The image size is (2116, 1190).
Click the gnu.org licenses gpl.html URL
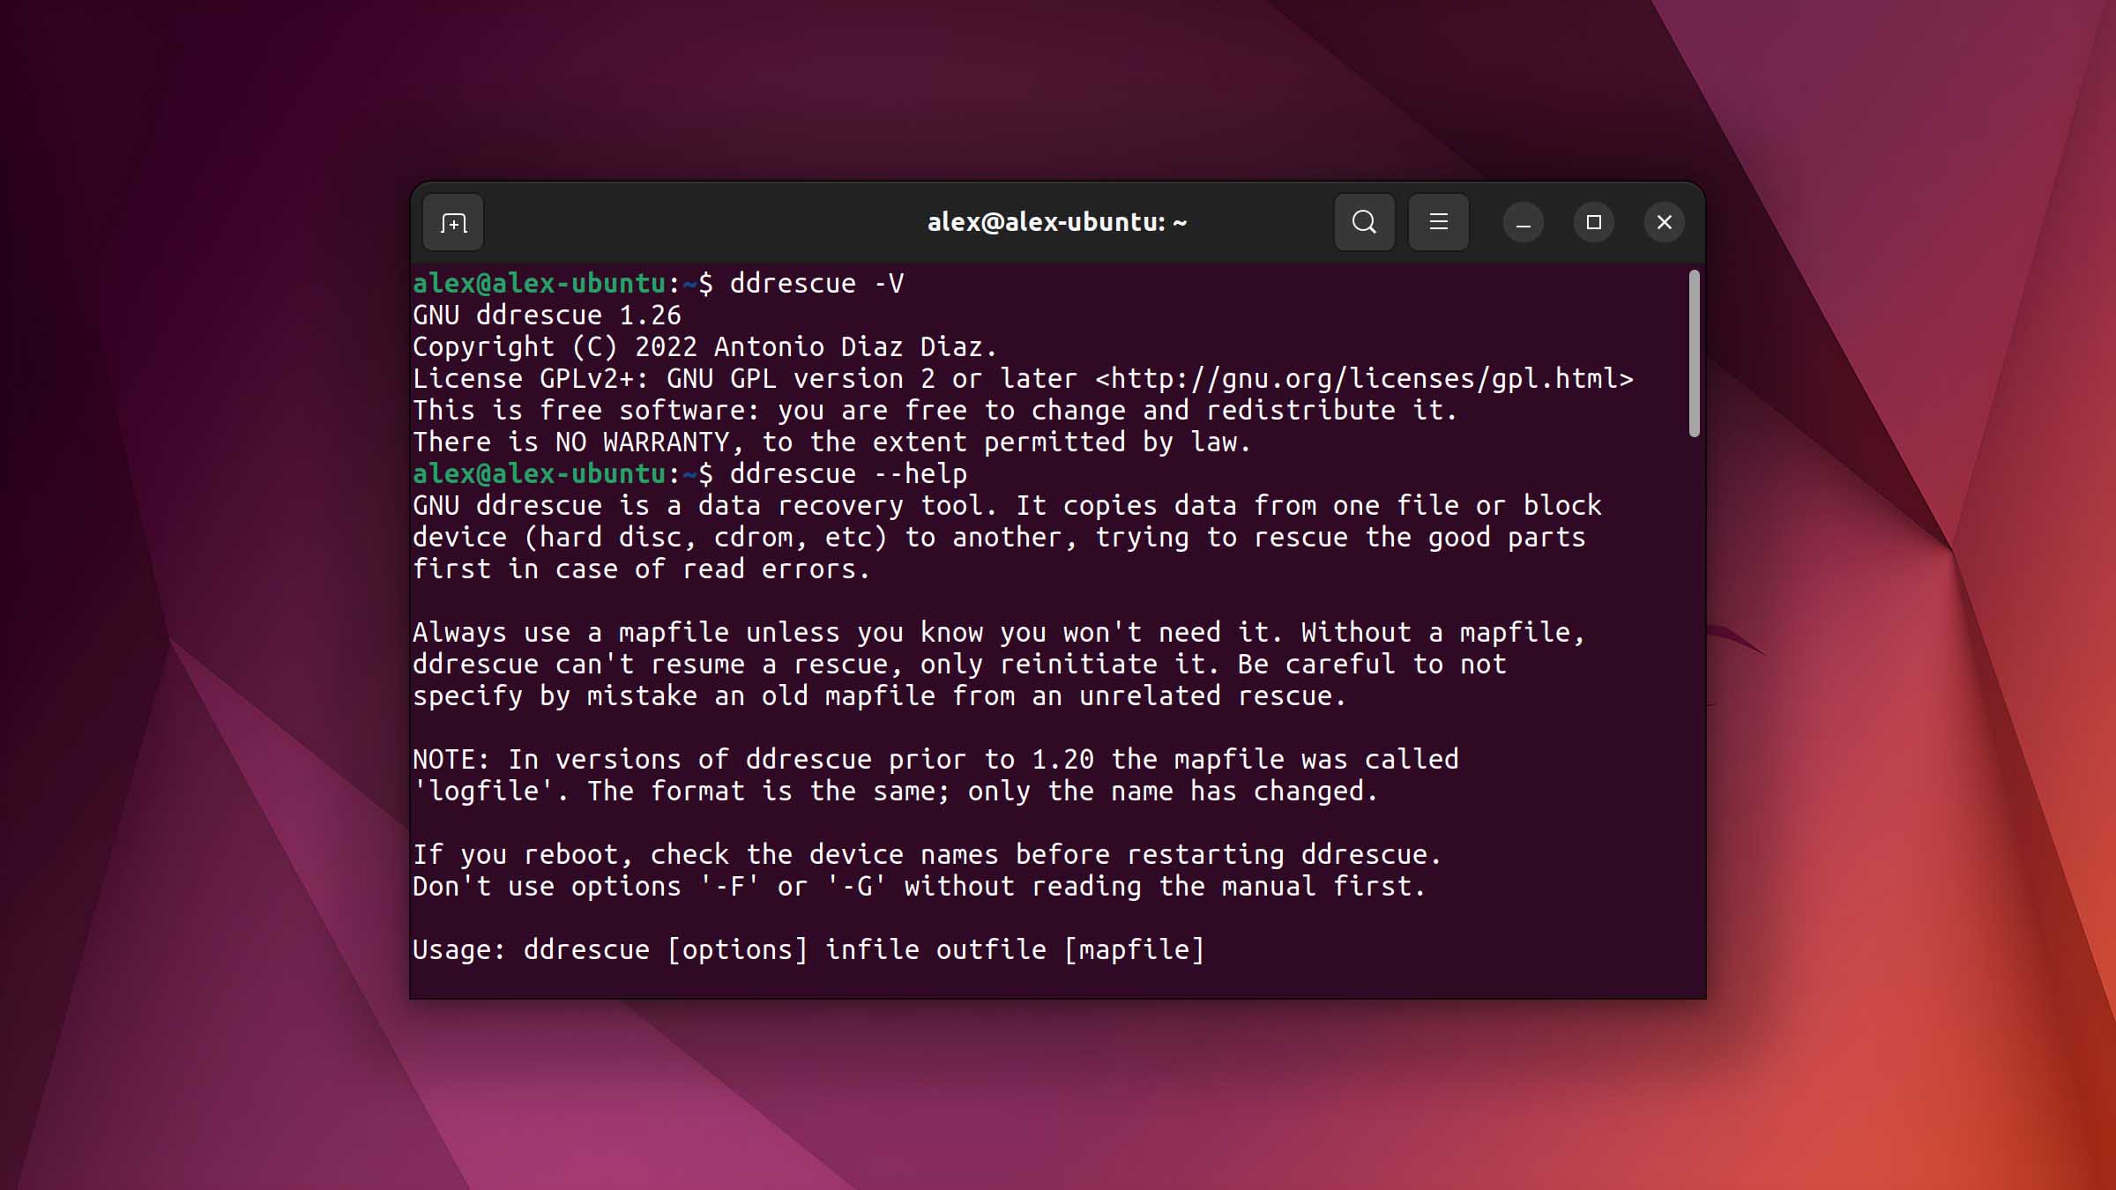pyautogui.click(x=1364, y=379)
